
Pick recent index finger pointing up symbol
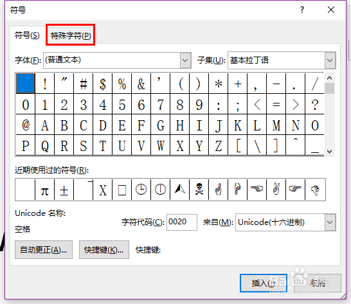[x=219, y=190]
